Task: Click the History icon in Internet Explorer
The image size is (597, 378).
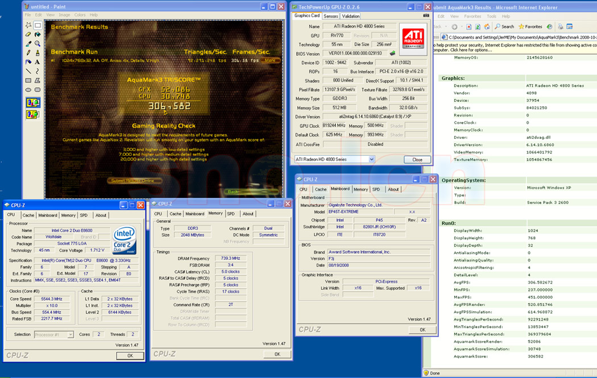Action: pyautogui.click(x=549, y=27)
